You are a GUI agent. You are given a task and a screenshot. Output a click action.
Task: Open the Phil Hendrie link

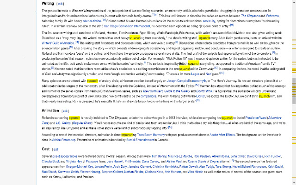click(132, 161)
